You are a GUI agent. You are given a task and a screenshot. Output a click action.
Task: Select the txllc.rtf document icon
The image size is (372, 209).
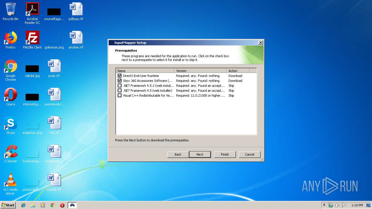pyautogui.click(x=54, y=125)
